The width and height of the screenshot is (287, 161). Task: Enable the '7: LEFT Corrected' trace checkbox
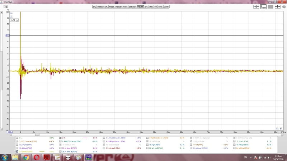click(17, 141)
